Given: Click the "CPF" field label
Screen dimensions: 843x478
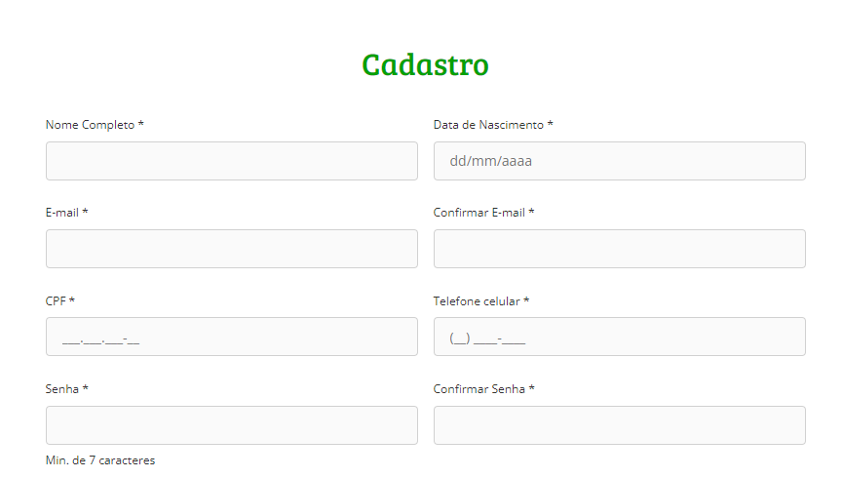Looking at the screenshot, I should [x=56, y=301].
